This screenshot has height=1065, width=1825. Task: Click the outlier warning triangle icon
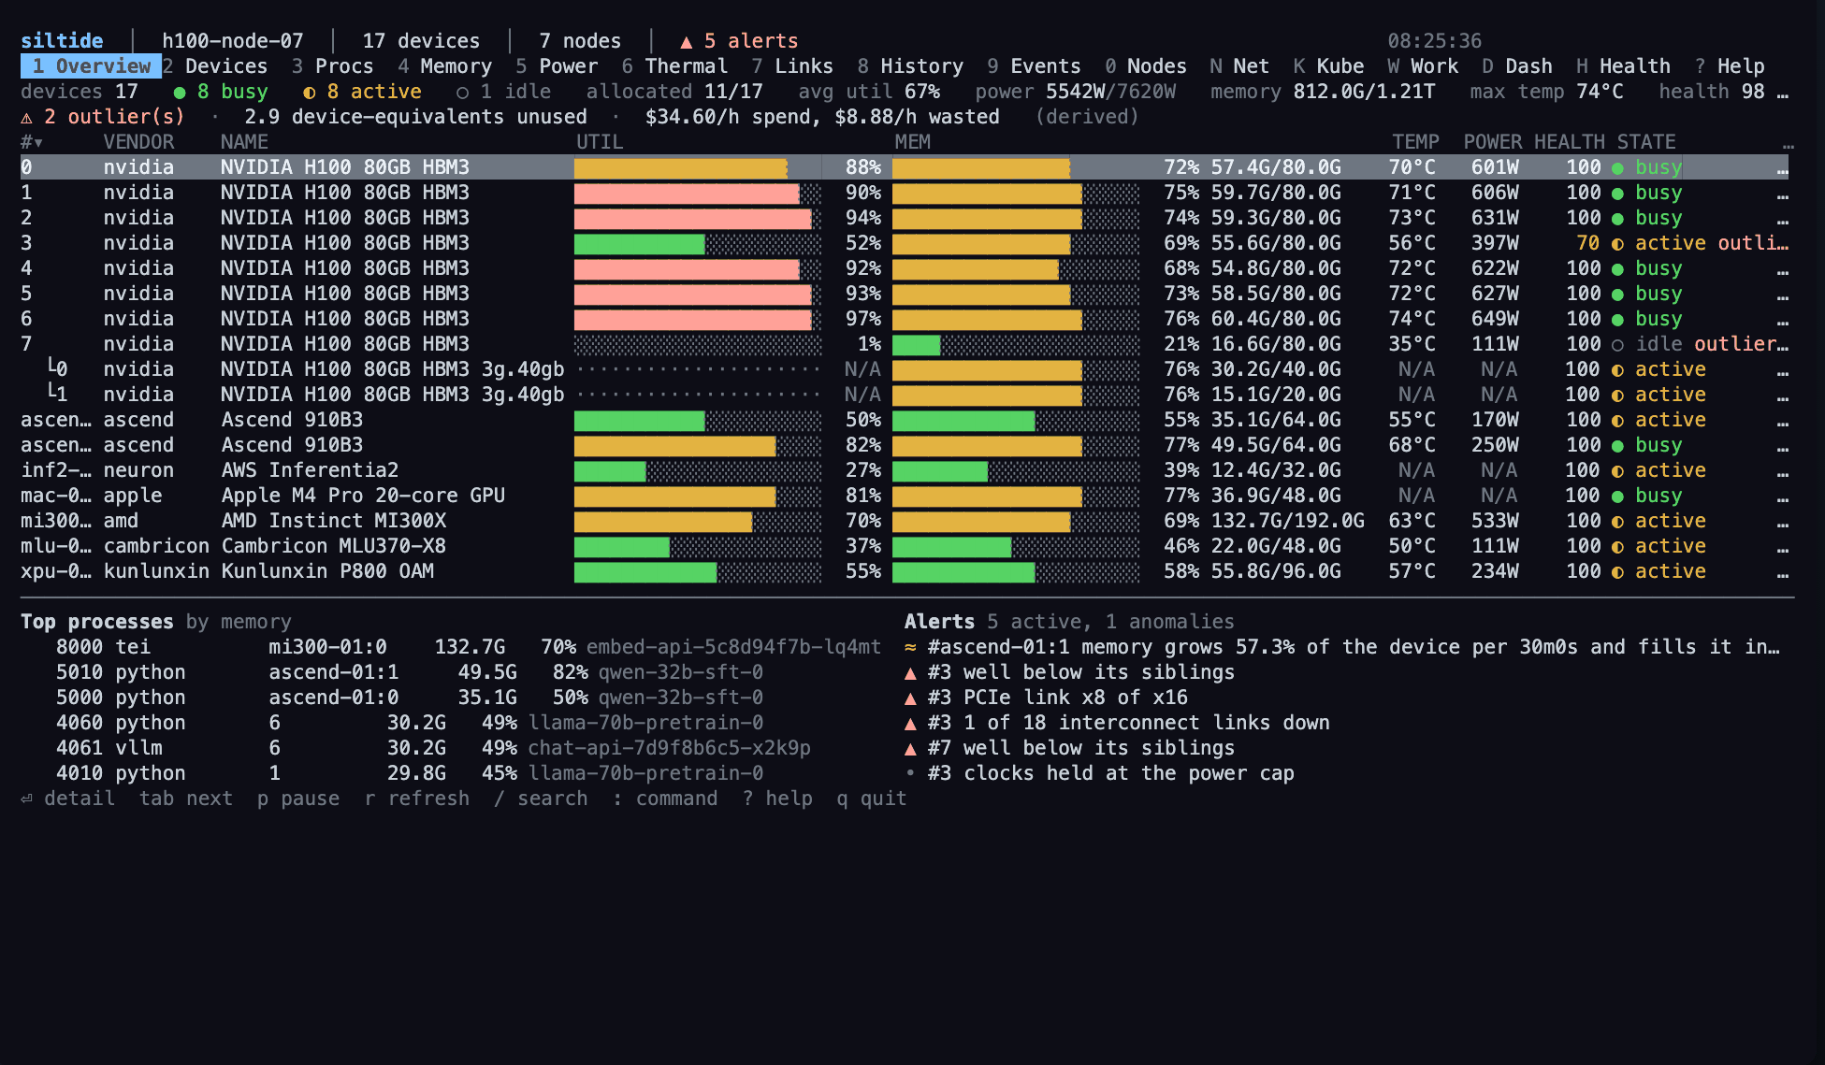[x=26, y=117]
